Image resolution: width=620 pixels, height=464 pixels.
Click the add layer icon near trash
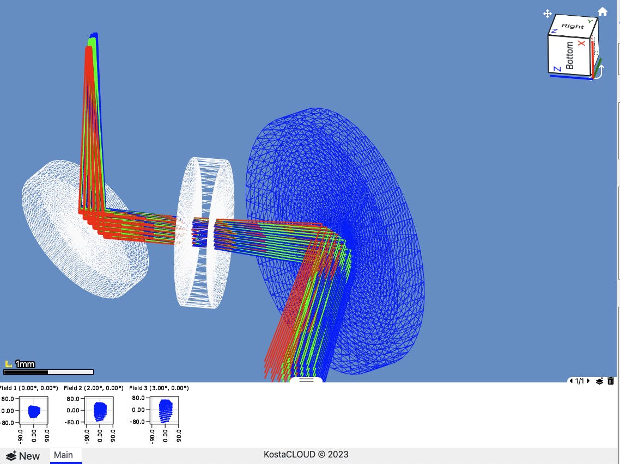pyautogui.click(x=599, y=381)
